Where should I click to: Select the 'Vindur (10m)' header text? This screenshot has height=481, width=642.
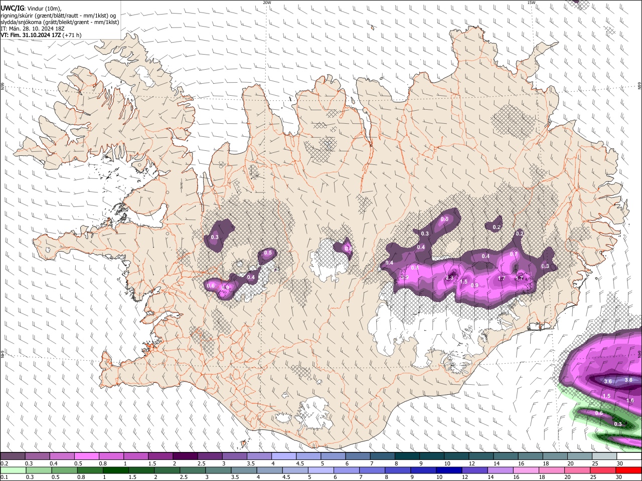point(45,9)
